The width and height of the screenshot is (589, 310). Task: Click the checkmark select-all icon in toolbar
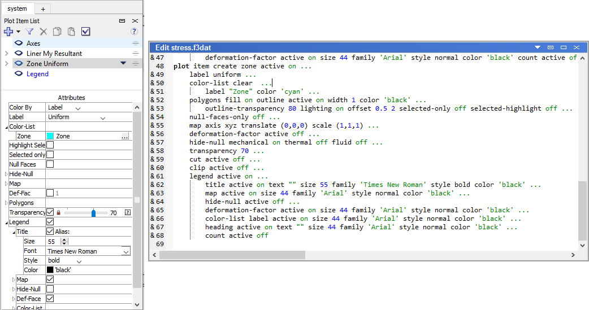click(85, 32)
